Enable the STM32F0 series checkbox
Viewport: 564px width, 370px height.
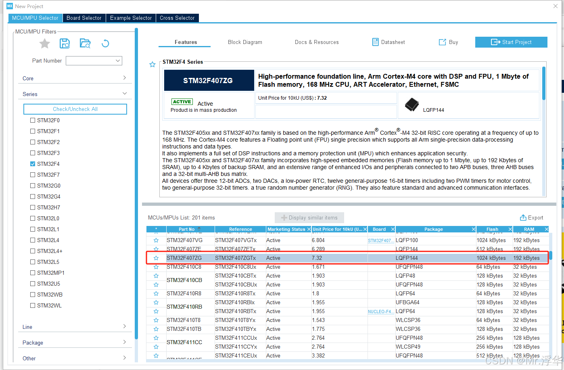pyautogui.click(x=33, y=120)
